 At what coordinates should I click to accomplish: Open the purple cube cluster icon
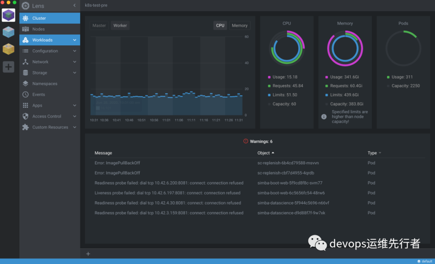(8, 15)
